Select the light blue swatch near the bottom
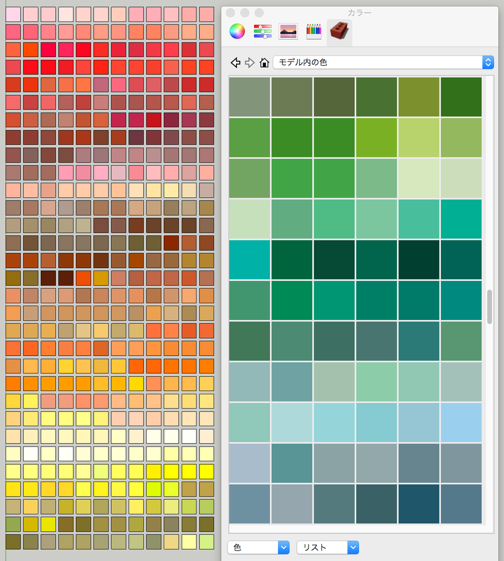 (x=461, y=423)
